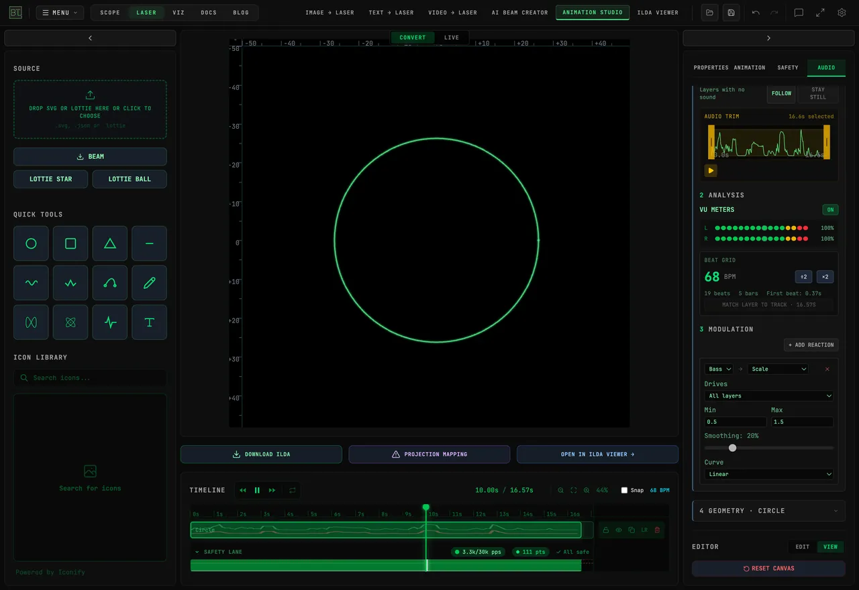
Task: Click the Save disk icon
Action: click(x=731, y=12)
